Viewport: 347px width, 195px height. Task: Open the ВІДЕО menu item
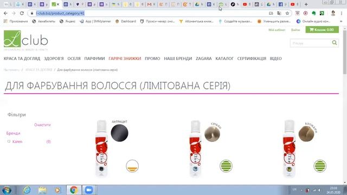[x=276, y=58]
